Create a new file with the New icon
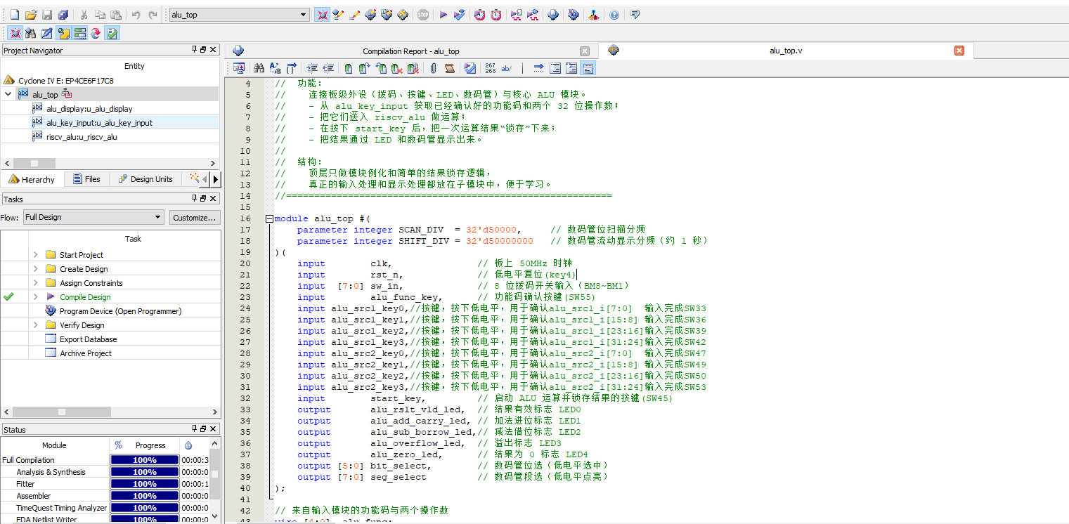Image resolution: width=1069 pixels, height=524 pixels. click(x=14, y=15)
